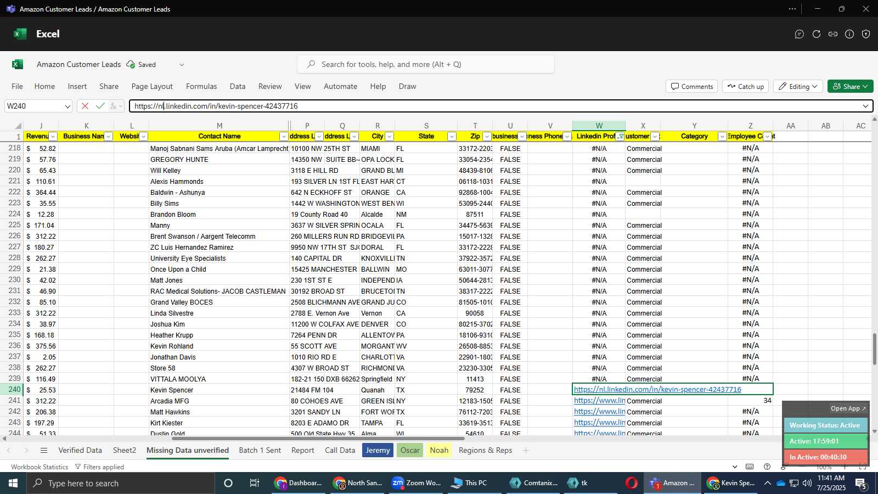The image size is (878, 494).
Task: Open the City column filter dropdown
Action: point(389,137)
